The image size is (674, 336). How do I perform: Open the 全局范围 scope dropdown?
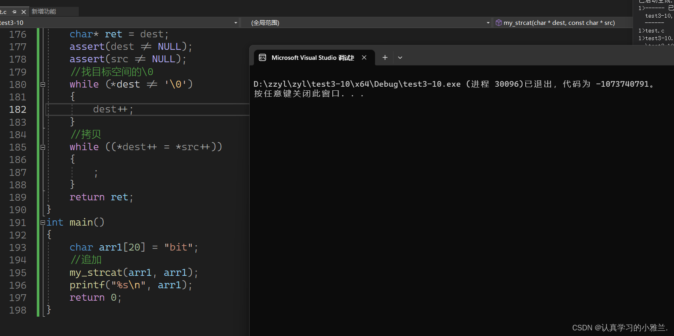click(488, 23)
